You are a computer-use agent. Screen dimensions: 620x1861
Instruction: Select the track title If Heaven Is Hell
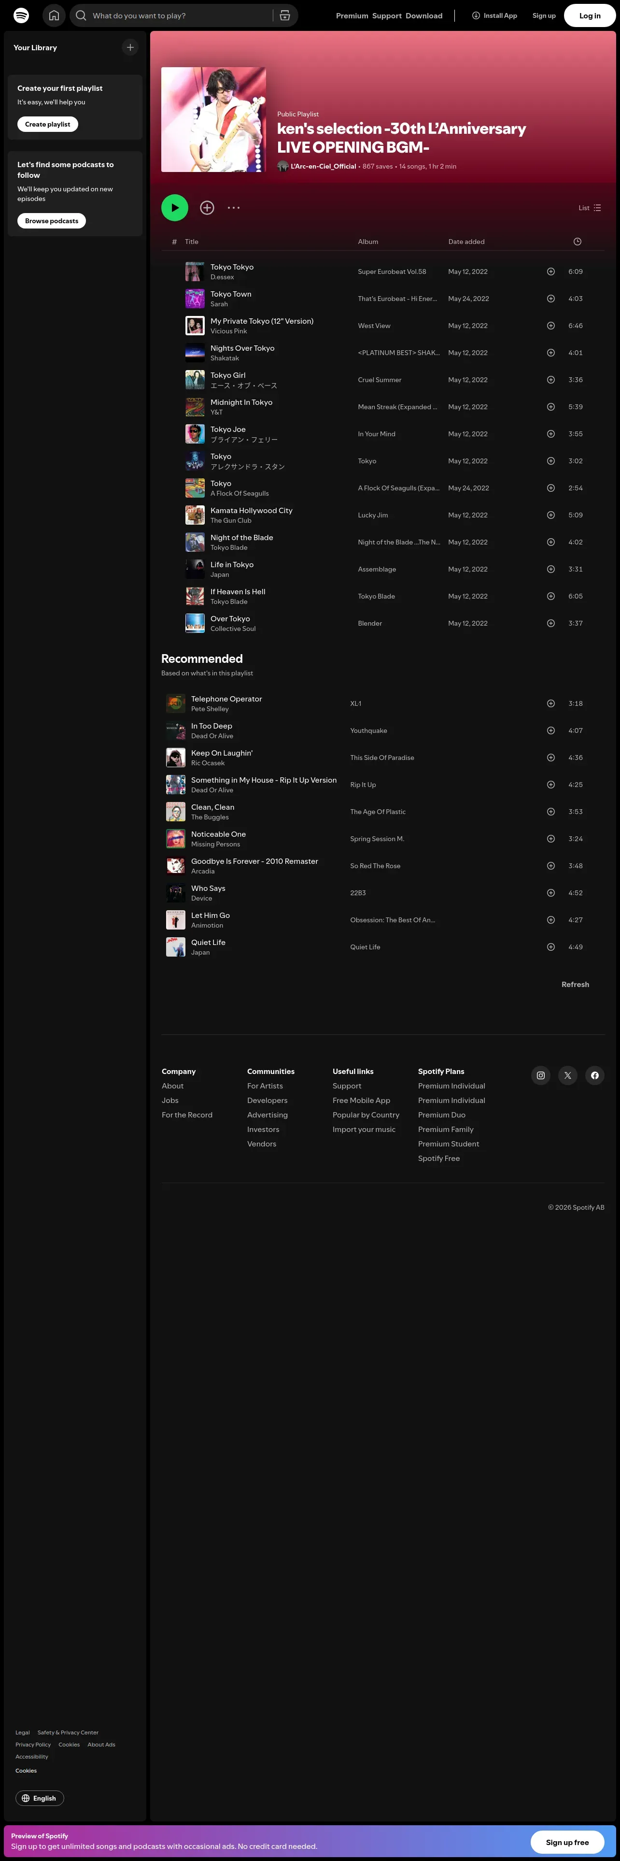click(x=238, y=592)
